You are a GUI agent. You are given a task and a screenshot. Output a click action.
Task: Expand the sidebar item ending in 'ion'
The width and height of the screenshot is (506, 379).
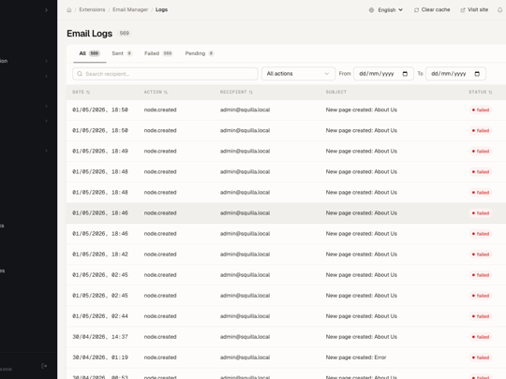24,61
